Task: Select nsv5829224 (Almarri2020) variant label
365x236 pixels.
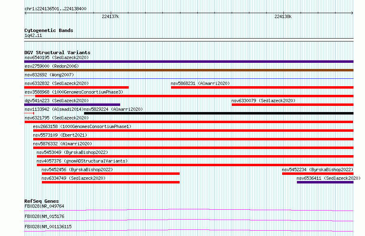Action: tap(113, 109)
